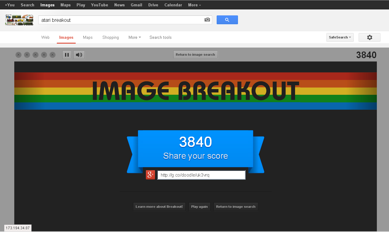
Task: Open Gmail in the top bar
Action: [136, 5]
